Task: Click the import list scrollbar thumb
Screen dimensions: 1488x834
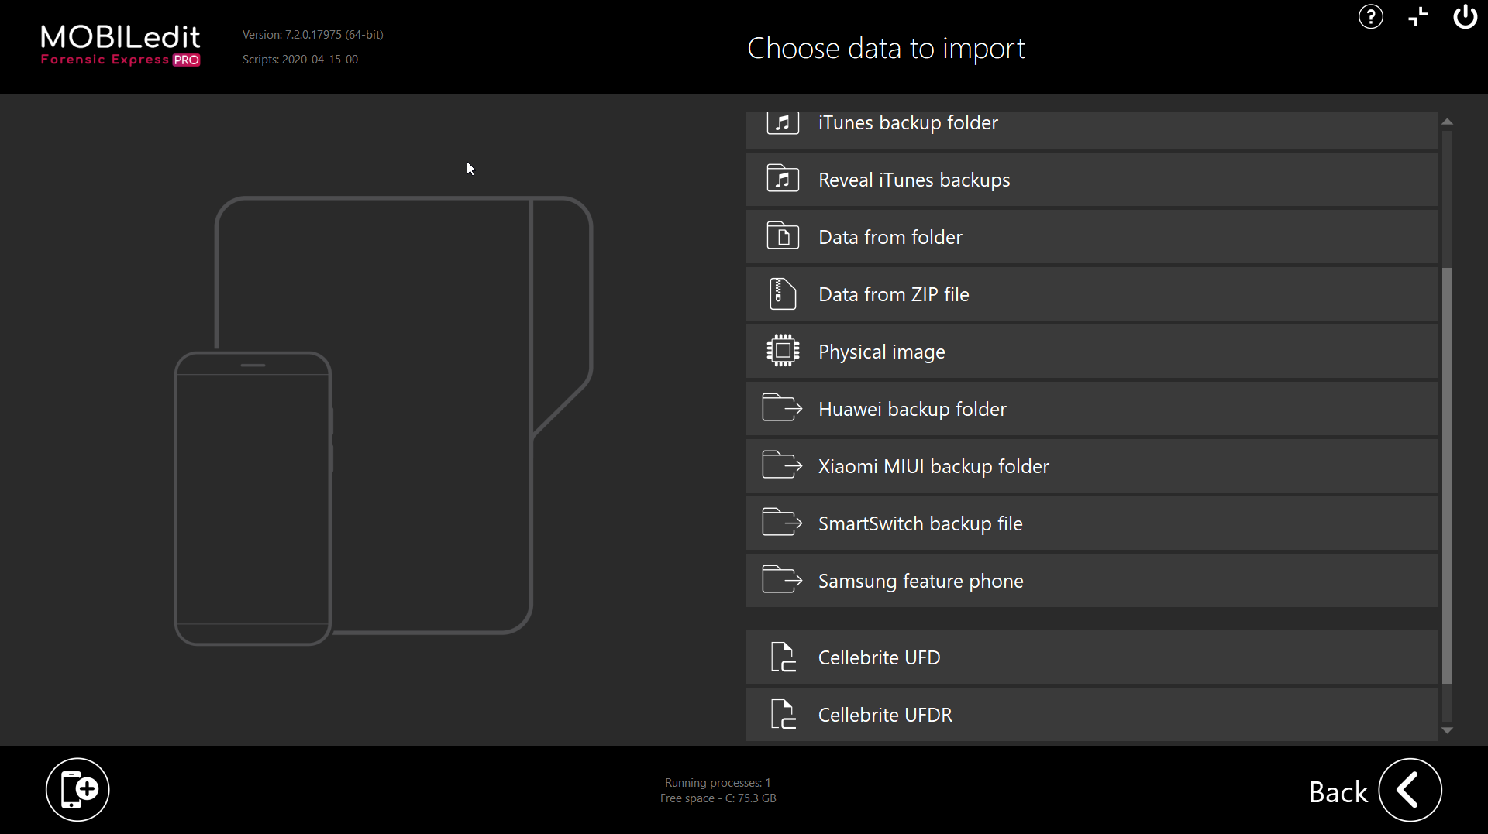Action: point(1447,475)
